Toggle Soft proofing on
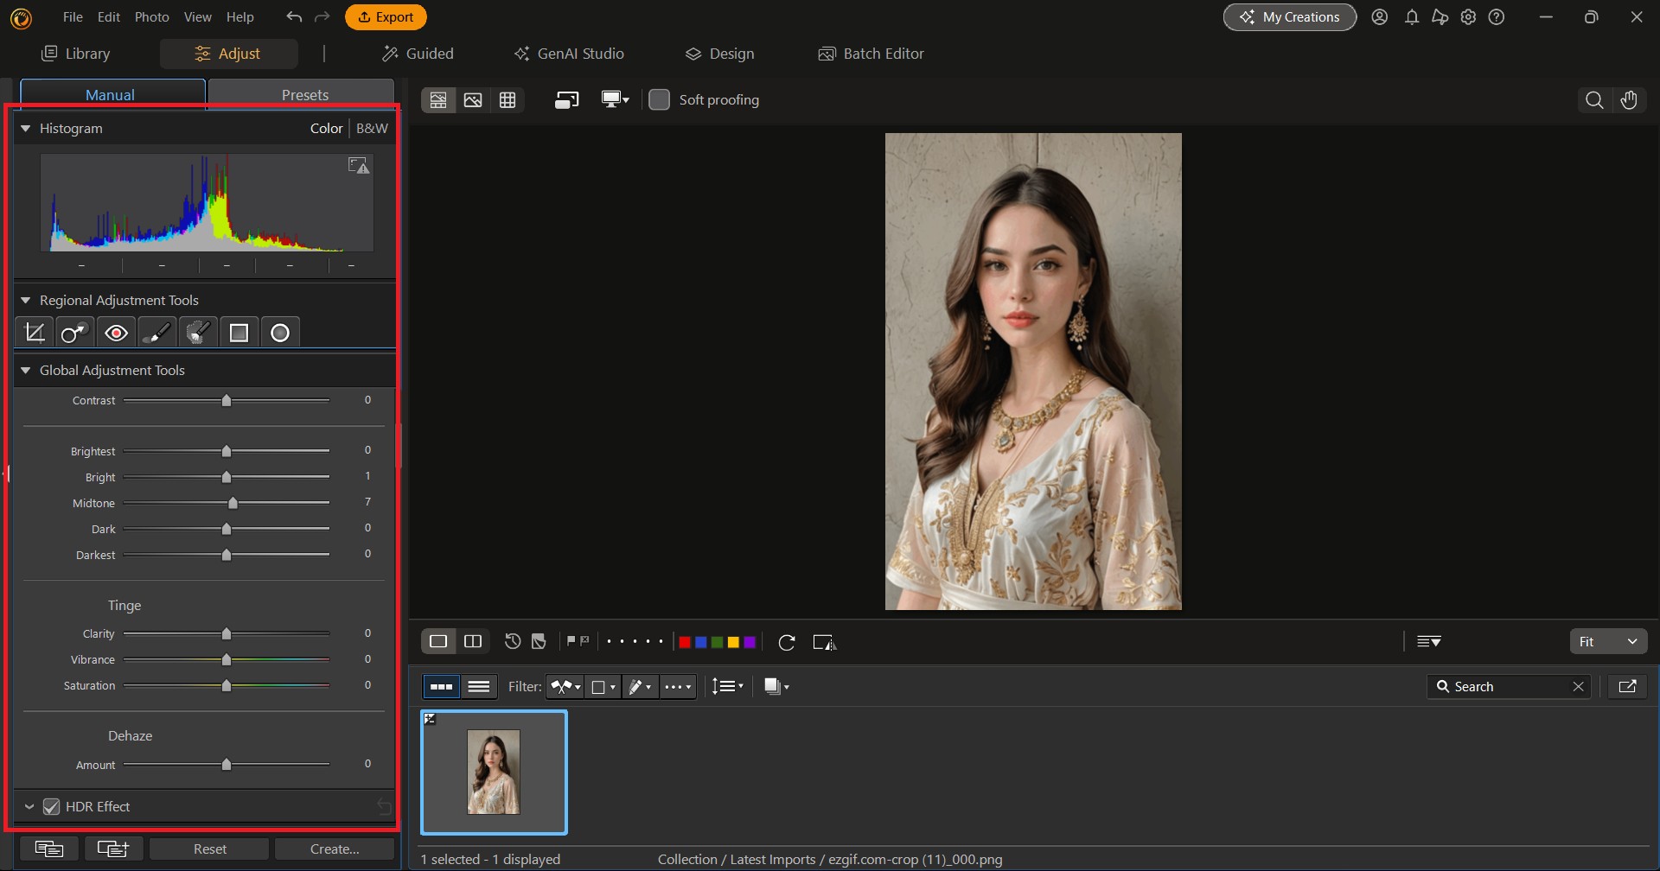The image size is (1660, 871). pos(659,99)
